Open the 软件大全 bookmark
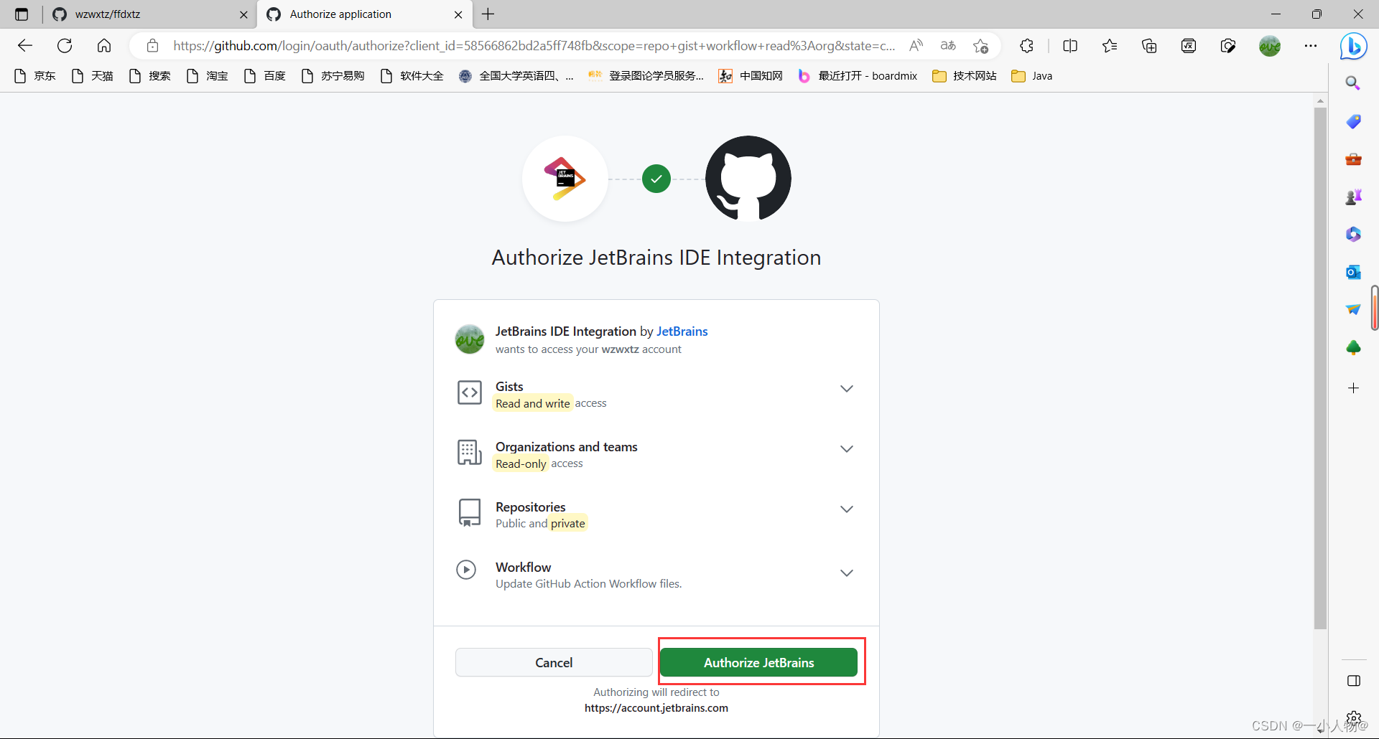1379x739 pixels. click(x=412, y=76)
